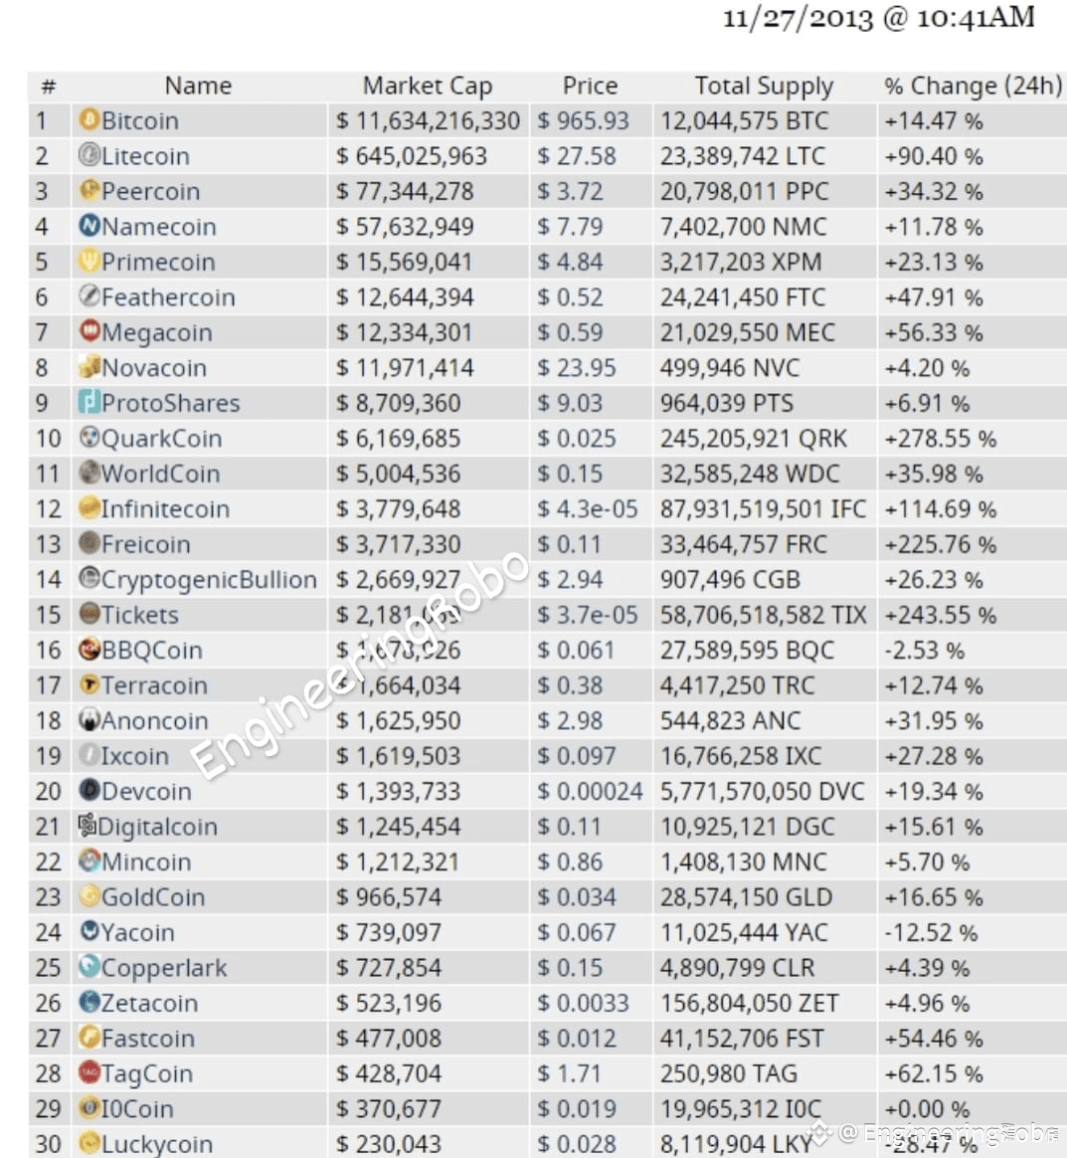Click the Zetacoin icon
Image resolution: width=1067 pixels, height=1158 pixels.
(89, 1002)
